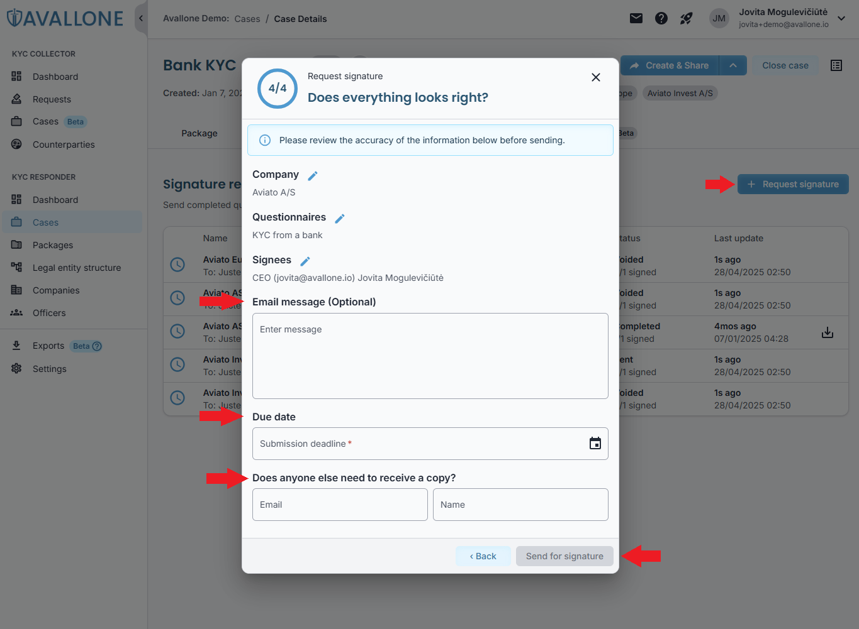This screenshot has width=859, height=629.
Task: Open Exports in the sidebar
Action: click(x=48, y=346)
